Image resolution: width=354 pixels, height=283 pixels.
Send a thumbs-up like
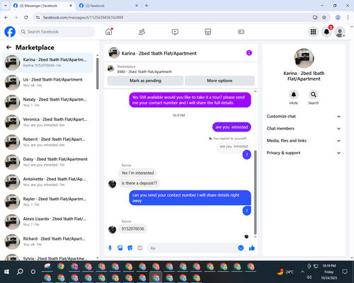(x=252, y=248)
